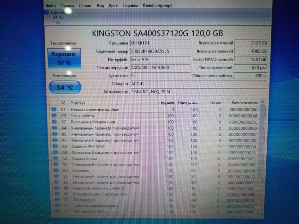Select the CRC-ошибки SATA attribute text
299x224 pixels.
pos(89,212)
